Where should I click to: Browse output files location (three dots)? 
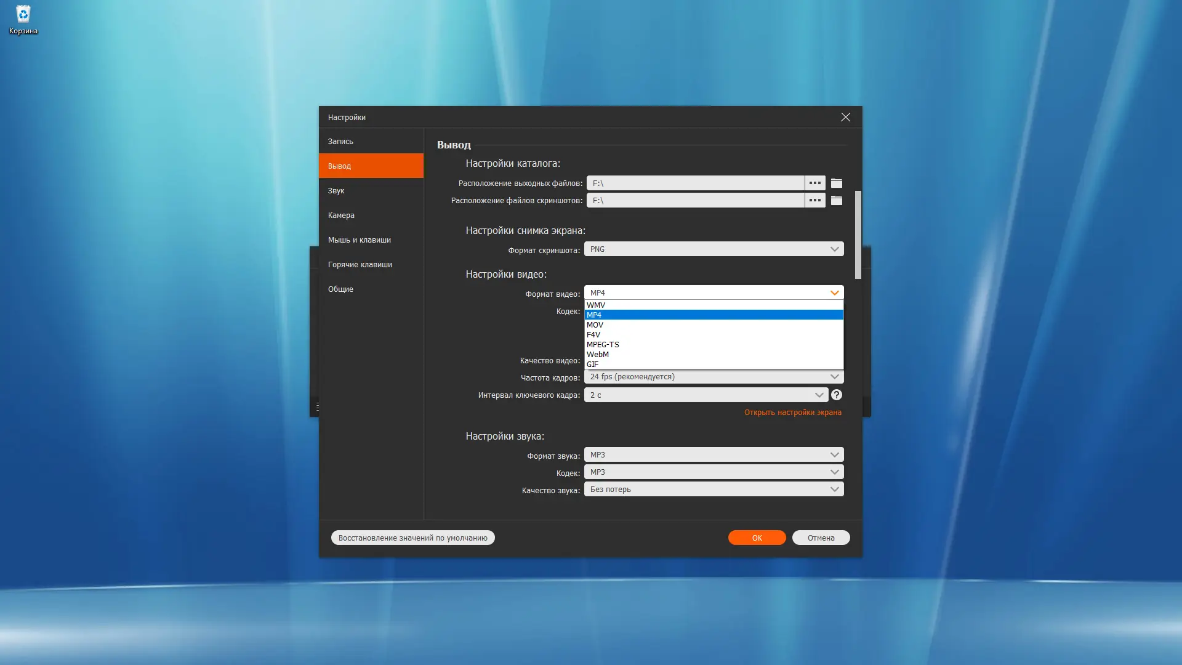[x=814, y=183]
